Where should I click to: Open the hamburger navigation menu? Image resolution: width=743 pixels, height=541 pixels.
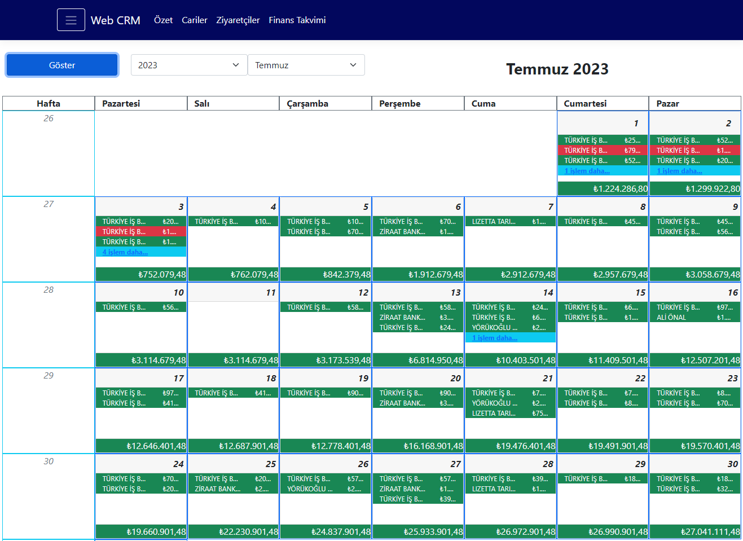point(71,20)
